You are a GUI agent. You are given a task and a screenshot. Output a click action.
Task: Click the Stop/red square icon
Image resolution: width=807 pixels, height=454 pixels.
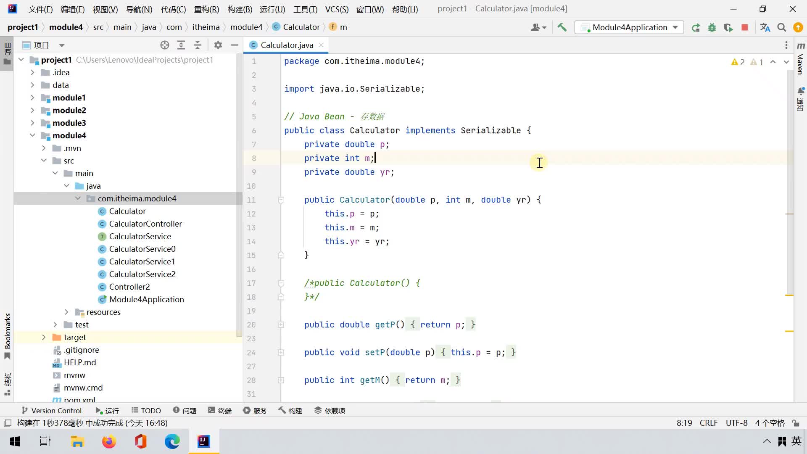coord(746,26)
